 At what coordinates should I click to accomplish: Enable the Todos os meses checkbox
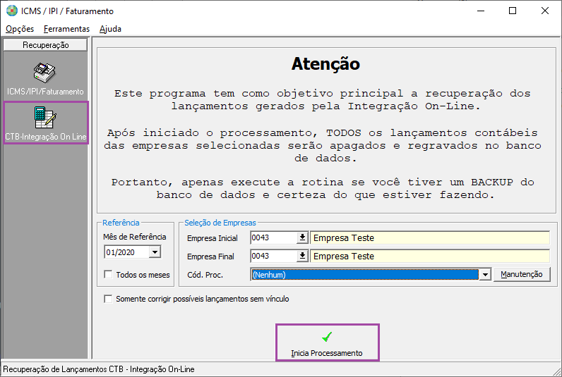(x=108, y=274)
